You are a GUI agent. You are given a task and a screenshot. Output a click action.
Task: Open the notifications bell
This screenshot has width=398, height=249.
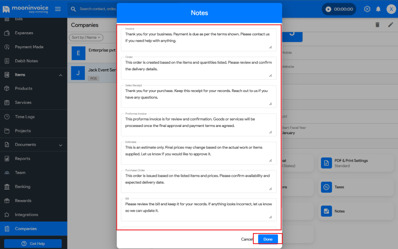point(378,9)
